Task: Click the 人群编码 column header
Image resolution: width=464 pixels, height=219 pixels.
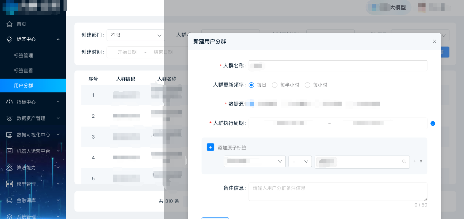Action: 126,79
